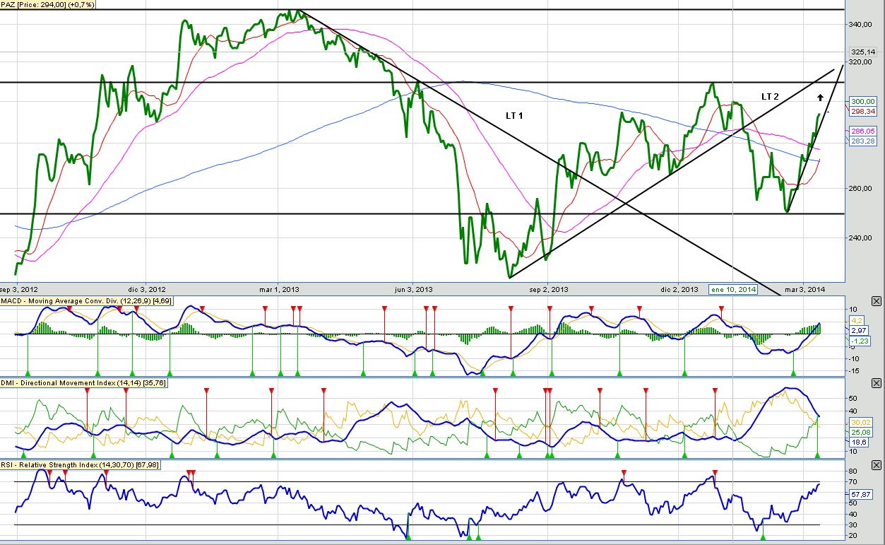Click the mar 3, 2014 date label
The height and width of the screenshot is (545, 885).
tap(805, 289)
